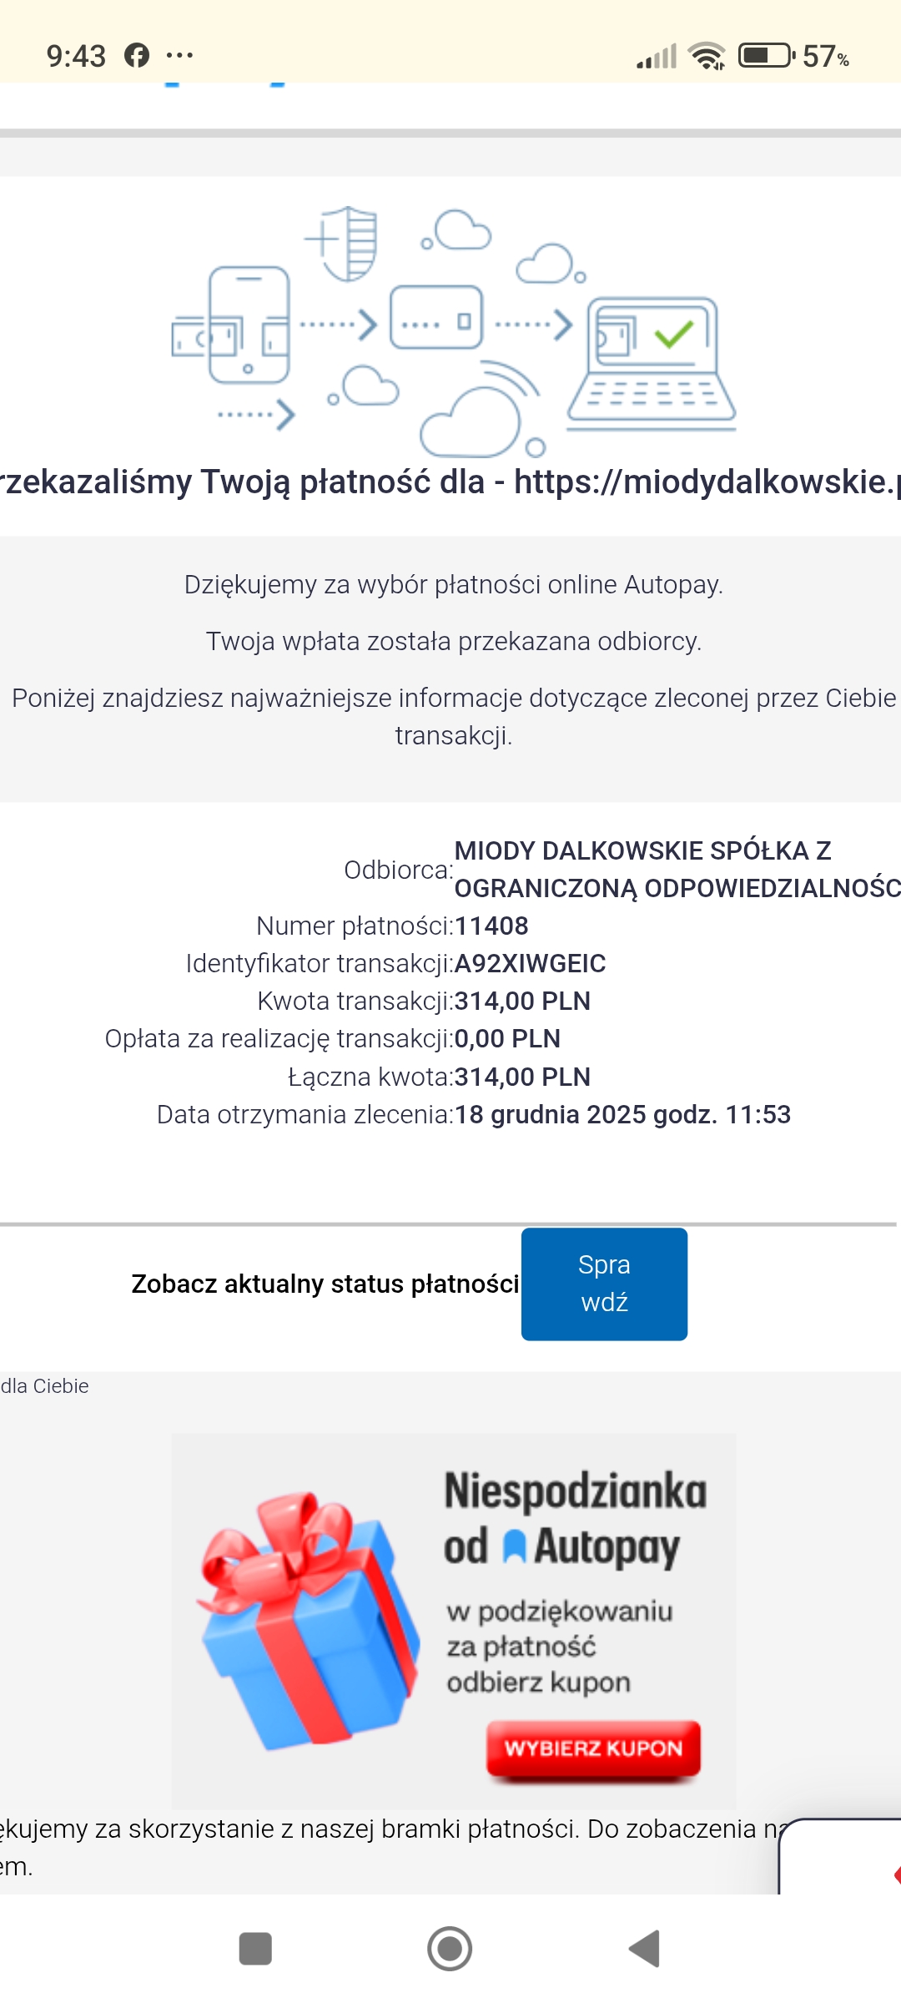Tap the Niespodzianka od Autopay banner headline
The height and width of the screenshot is (2003, 901).
575,1517
